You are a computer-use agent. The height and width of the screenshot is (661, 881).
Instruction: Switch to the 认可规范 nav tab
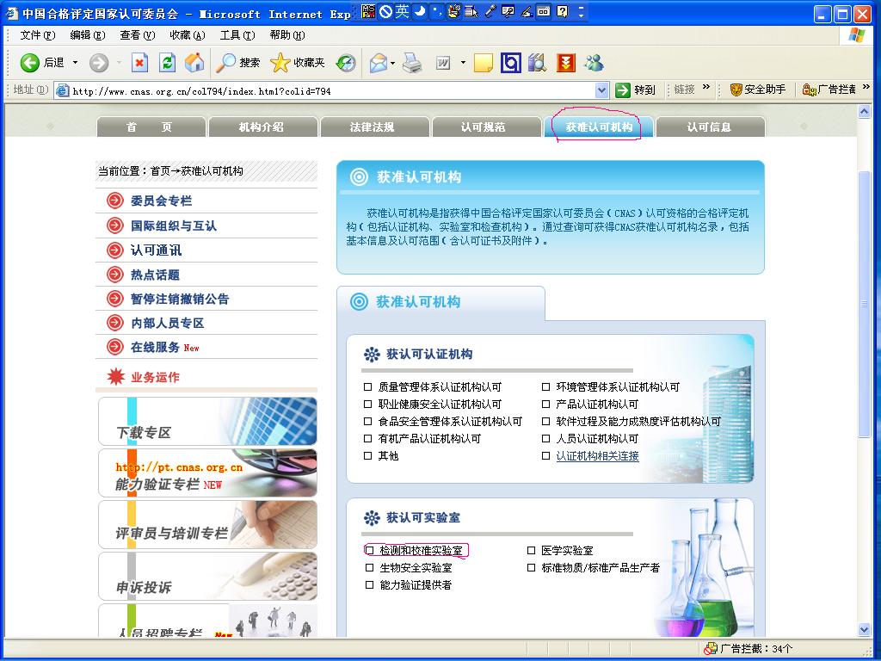click(x=486, y=127)
